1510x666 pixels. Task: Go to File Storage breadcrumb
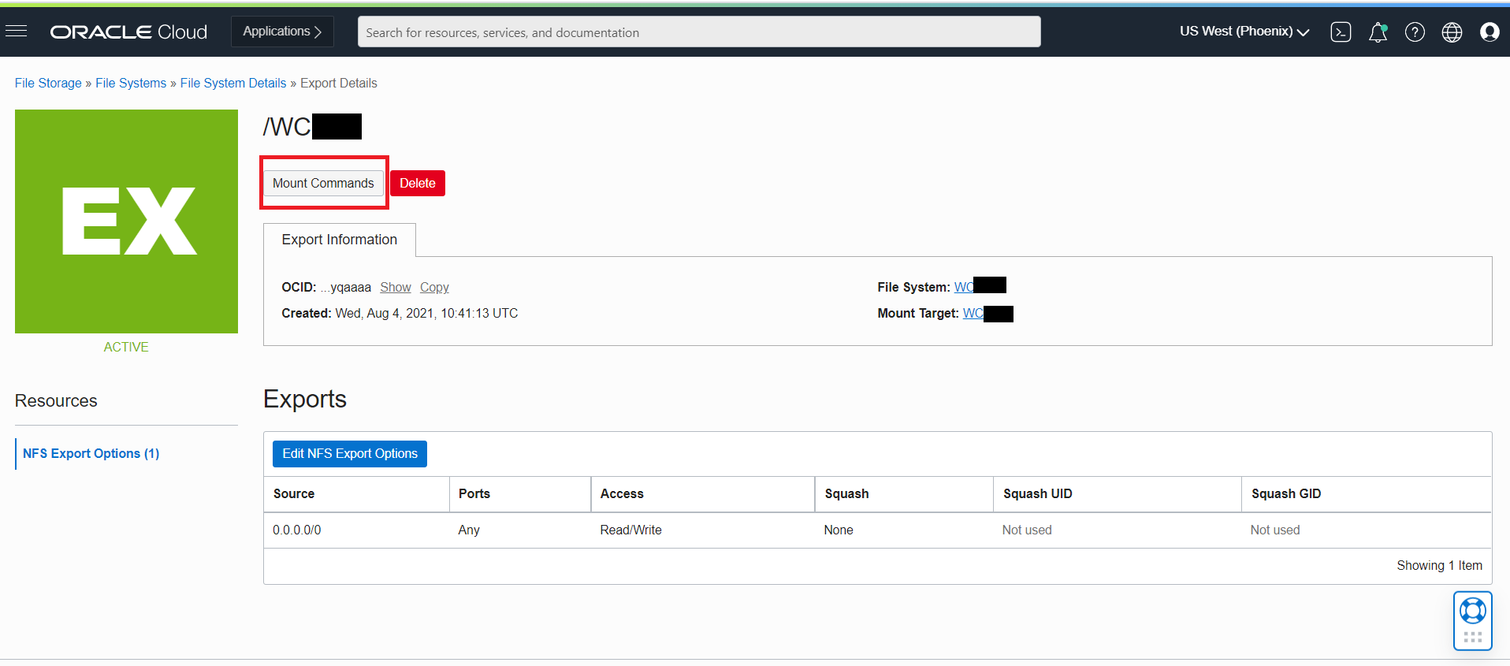pyautogui.click(x=48, y=83)
